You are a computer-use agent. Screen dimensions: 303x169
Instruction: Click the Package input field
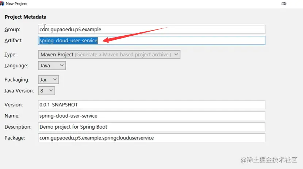pos(151,138)
